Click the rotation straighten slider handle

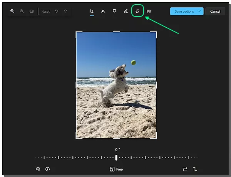[116, 157]
